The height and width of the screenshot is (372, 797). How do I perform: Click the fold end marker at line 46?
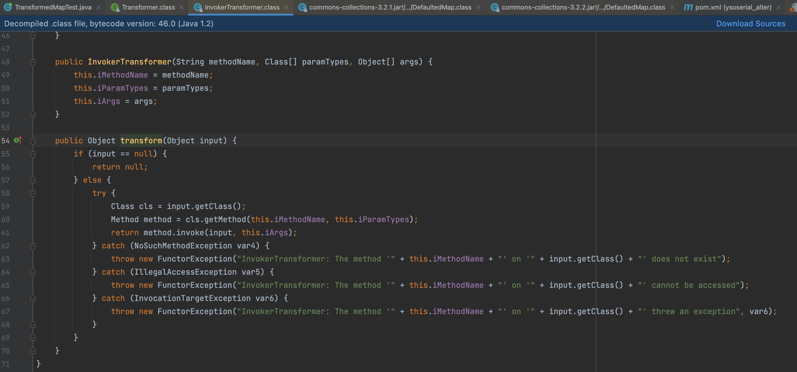pyautogui.click(x=33, y=36)
